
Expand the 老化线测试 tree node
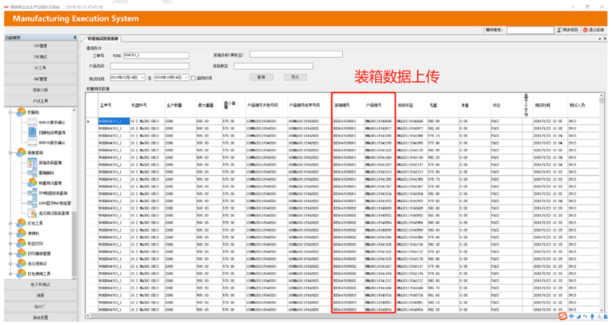(11, 264)
